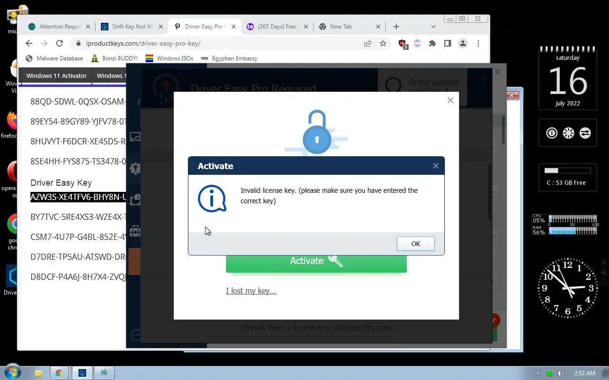The height and width of the screenshot is (380, 609).
Task: Dismiss error with OK button
Action: (x=416, y=244)
